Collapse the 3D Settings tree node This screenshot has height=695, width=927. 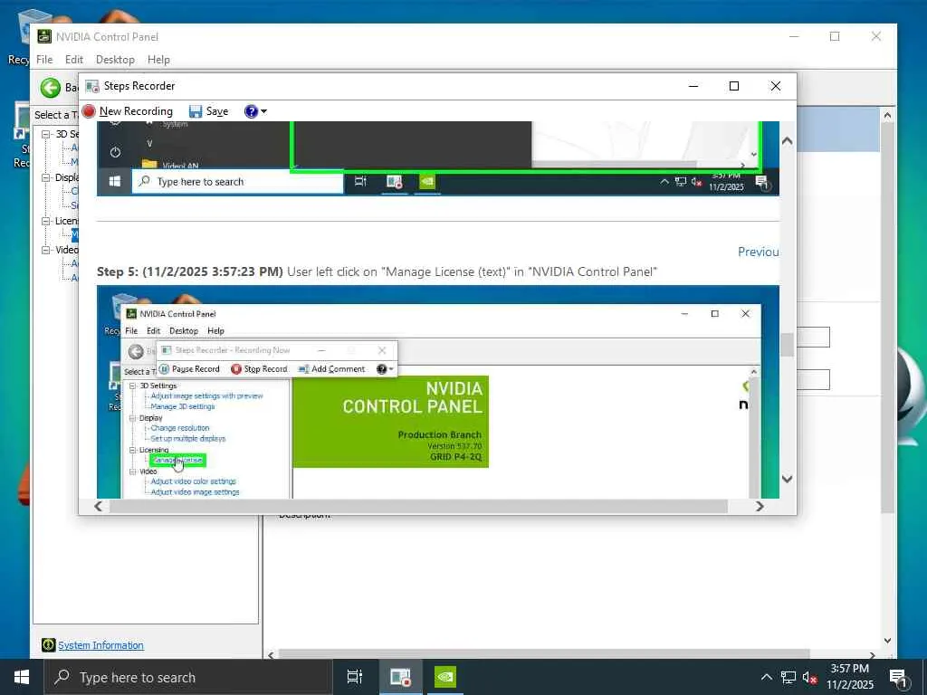[45, 134]
